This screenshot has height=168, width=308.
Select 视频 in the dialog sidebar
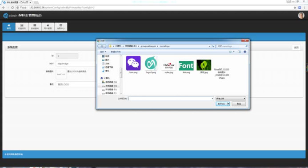click(106, 56)
